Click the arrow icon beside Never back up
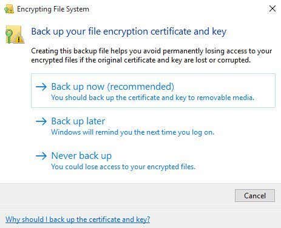Screen dimensions: 281x228 tap(41, 156)
